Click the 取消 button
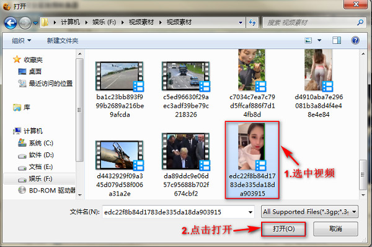This screenshot has height=247, width=372. pyautogui.click(x=335, y=229)
